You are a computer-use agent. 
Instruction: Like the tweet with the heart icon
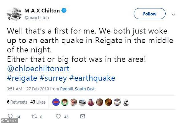[x=59, y=116]
